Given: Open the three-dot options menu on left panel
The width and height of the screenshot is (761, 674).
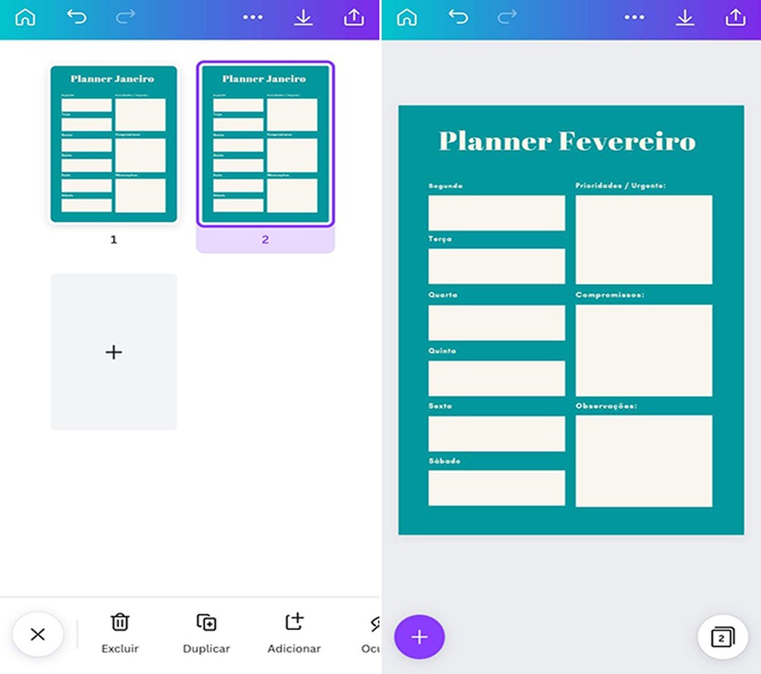Looking at the screenshot, I should point(253,17).
